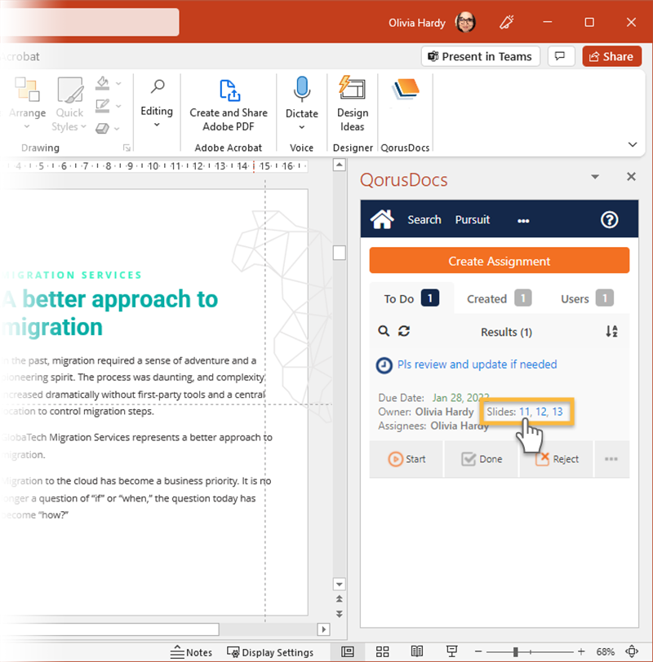Click the zoom slider handle
The height and width of the screenshot is (662, 653).
pos(515,652)
